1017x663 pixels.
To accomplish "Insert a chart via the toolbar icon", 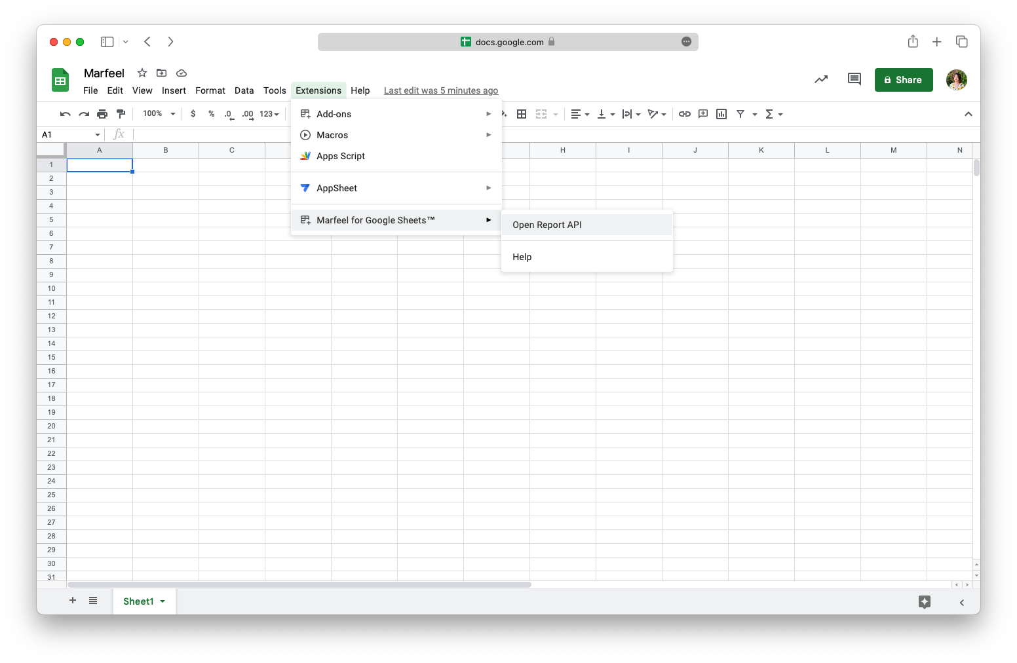I will pyautogui.click(x=721, y=113).
